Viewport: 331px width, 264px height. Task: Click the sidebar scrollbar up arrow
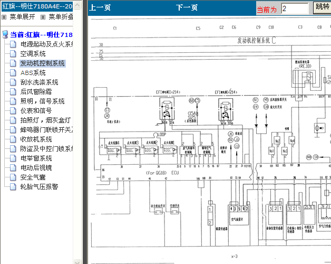click(x=77, y=5)
